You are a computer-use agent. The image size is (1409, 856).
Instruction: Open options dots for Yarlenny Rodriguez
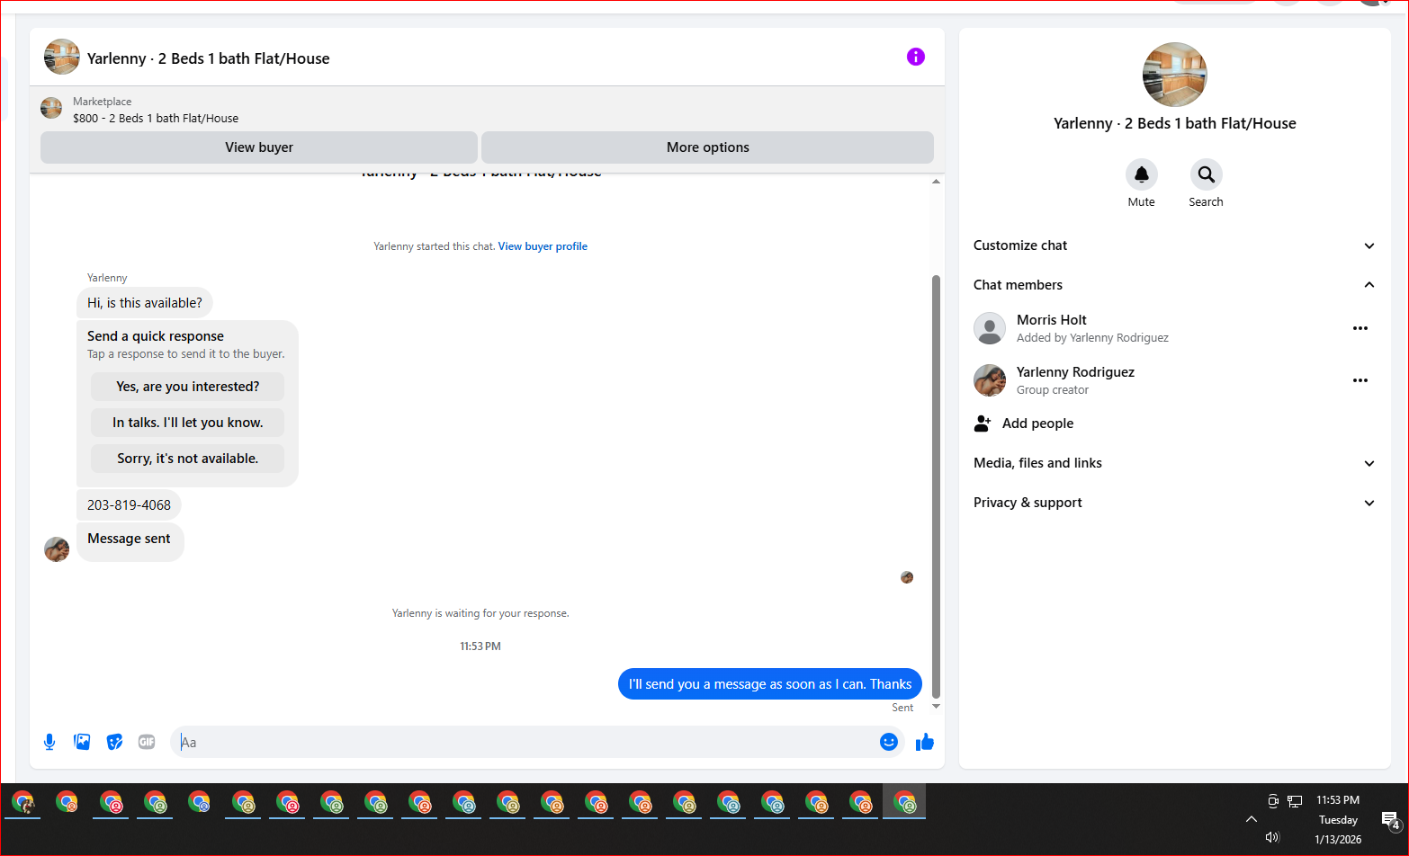[x=1360, y=380]
